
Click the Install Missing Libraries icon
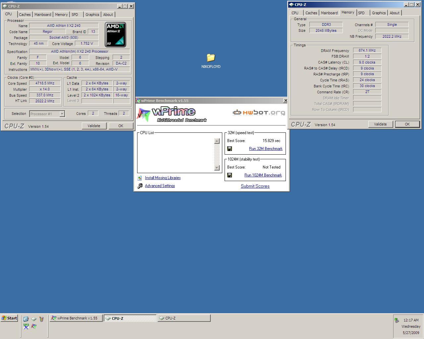(140, 178)
